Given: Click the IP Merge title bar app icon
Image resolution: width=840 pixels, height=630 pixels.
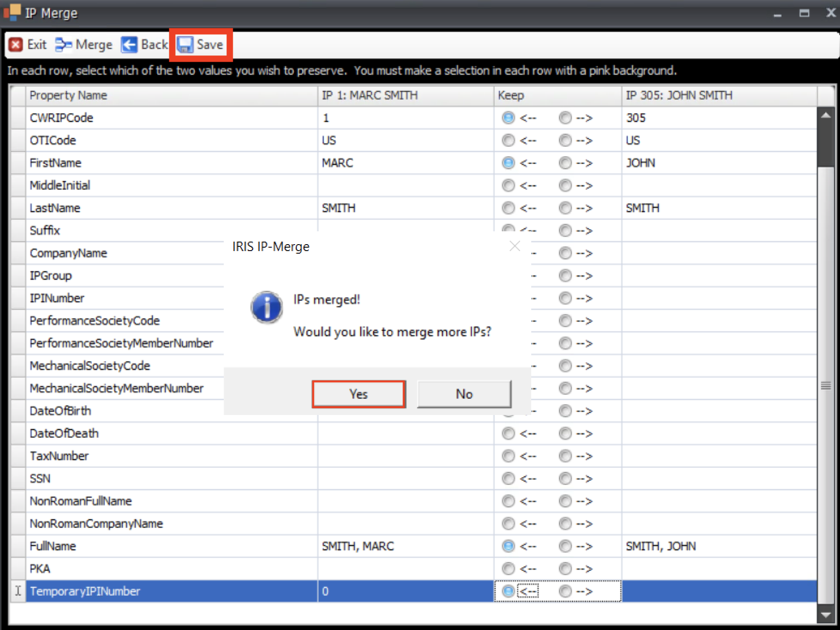Looking at the screenshot, I should pos(12,12).
